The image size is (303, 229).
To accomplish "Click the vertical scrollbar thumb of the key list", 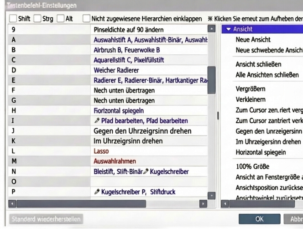I will 211,80.
